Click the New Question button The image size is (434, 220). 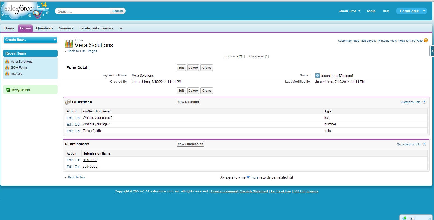[188, 102]
